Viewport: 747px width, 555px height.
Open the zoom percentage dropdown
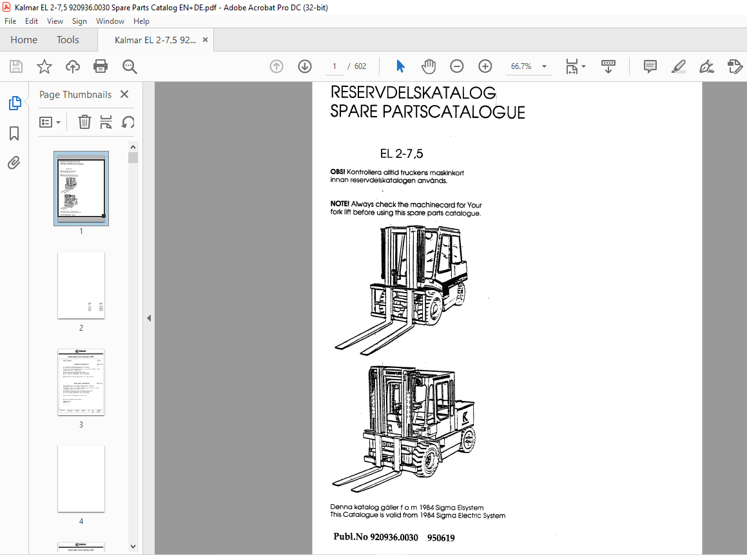pos(543,66)
